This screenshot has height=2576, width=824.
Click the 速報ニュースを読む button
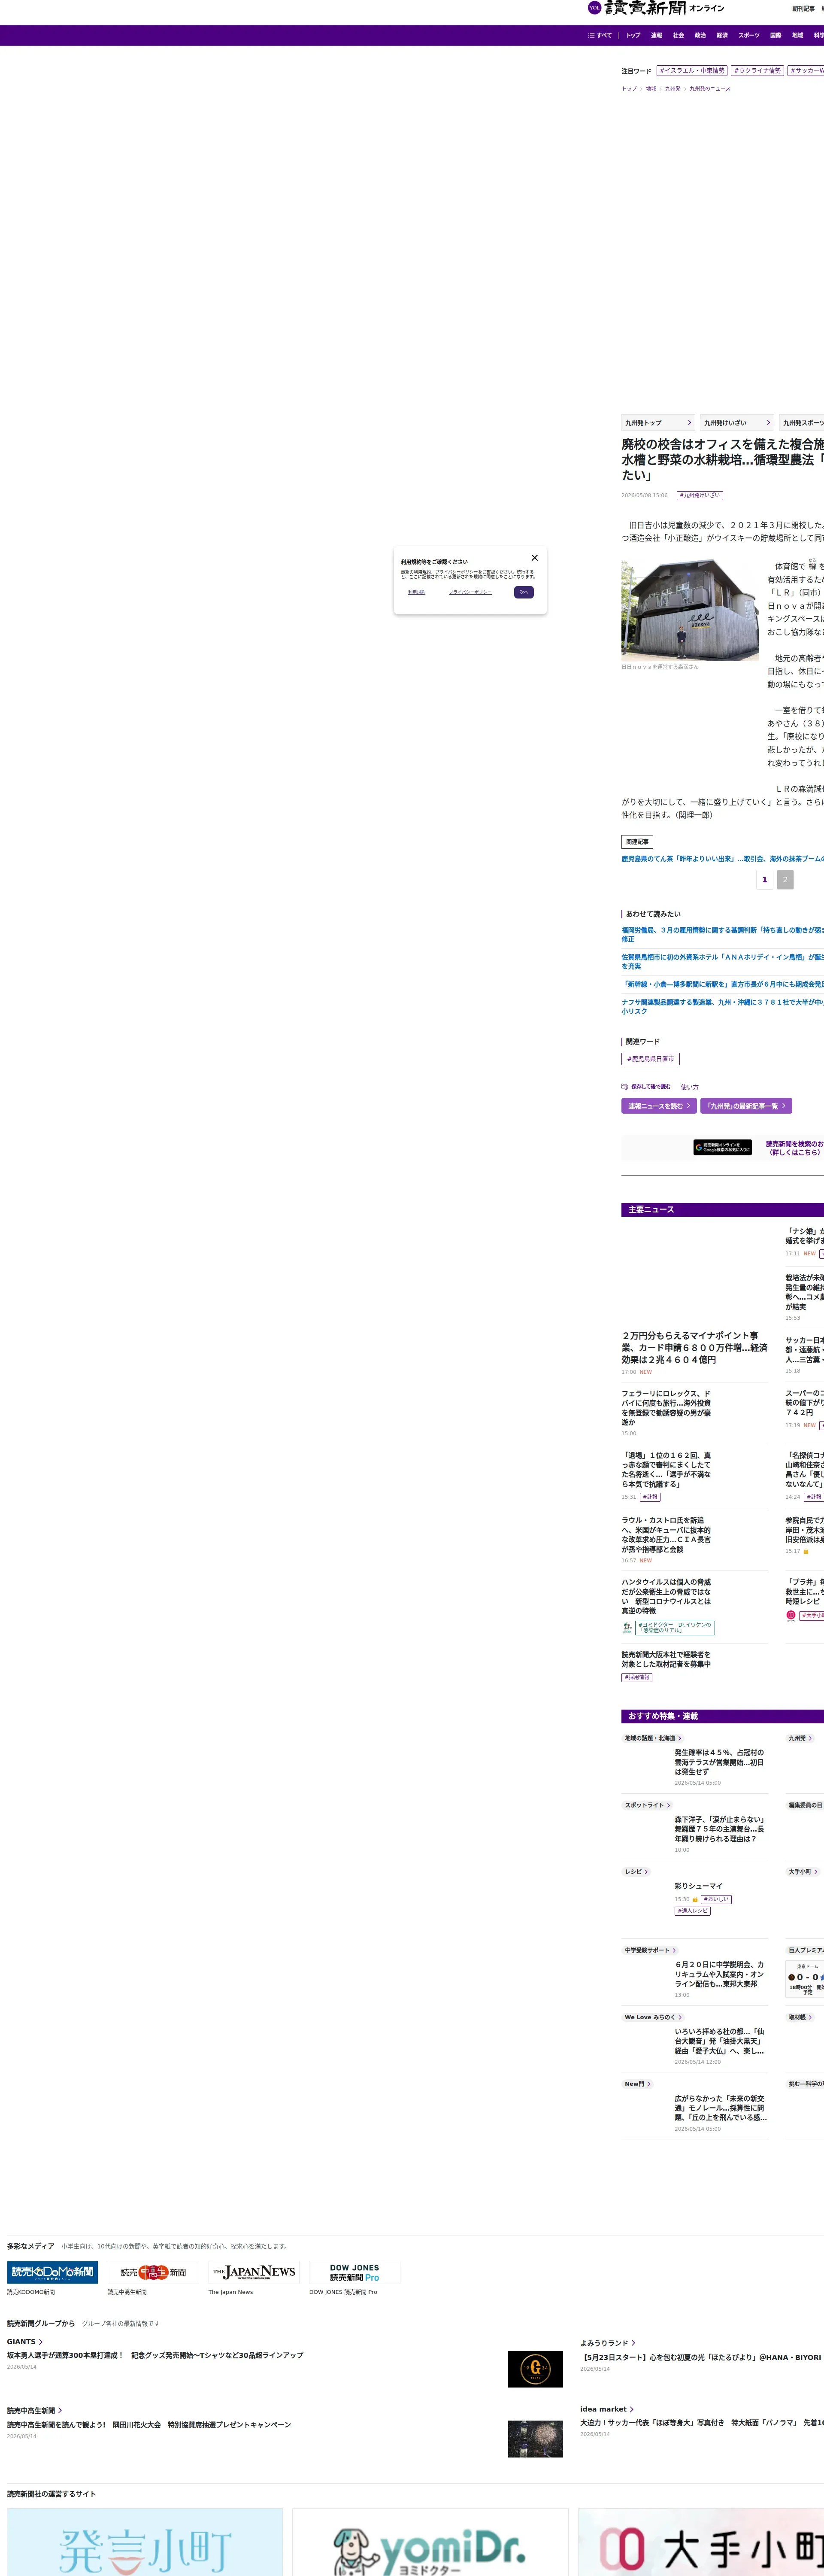(659, 1106)
